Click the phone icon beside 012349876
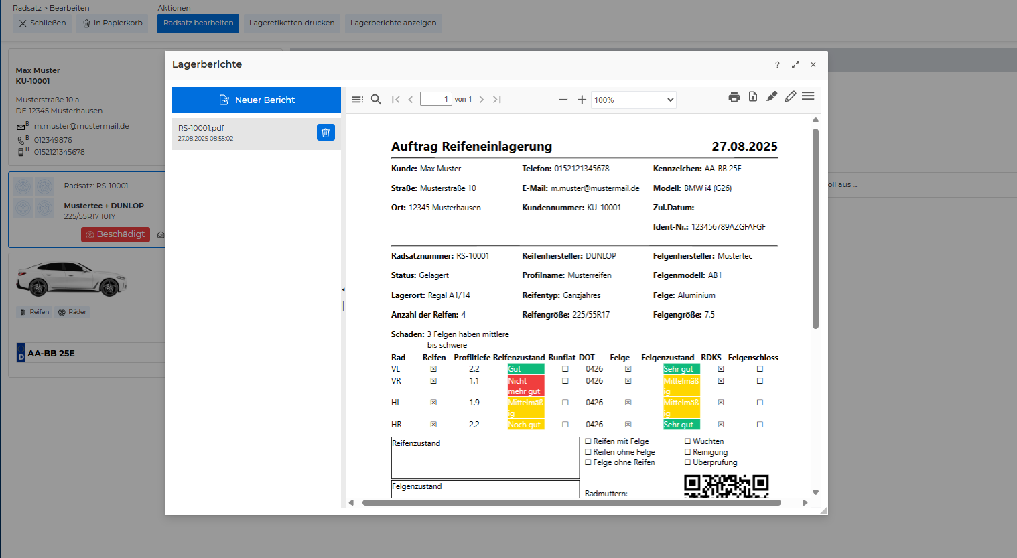 (21, 140)
